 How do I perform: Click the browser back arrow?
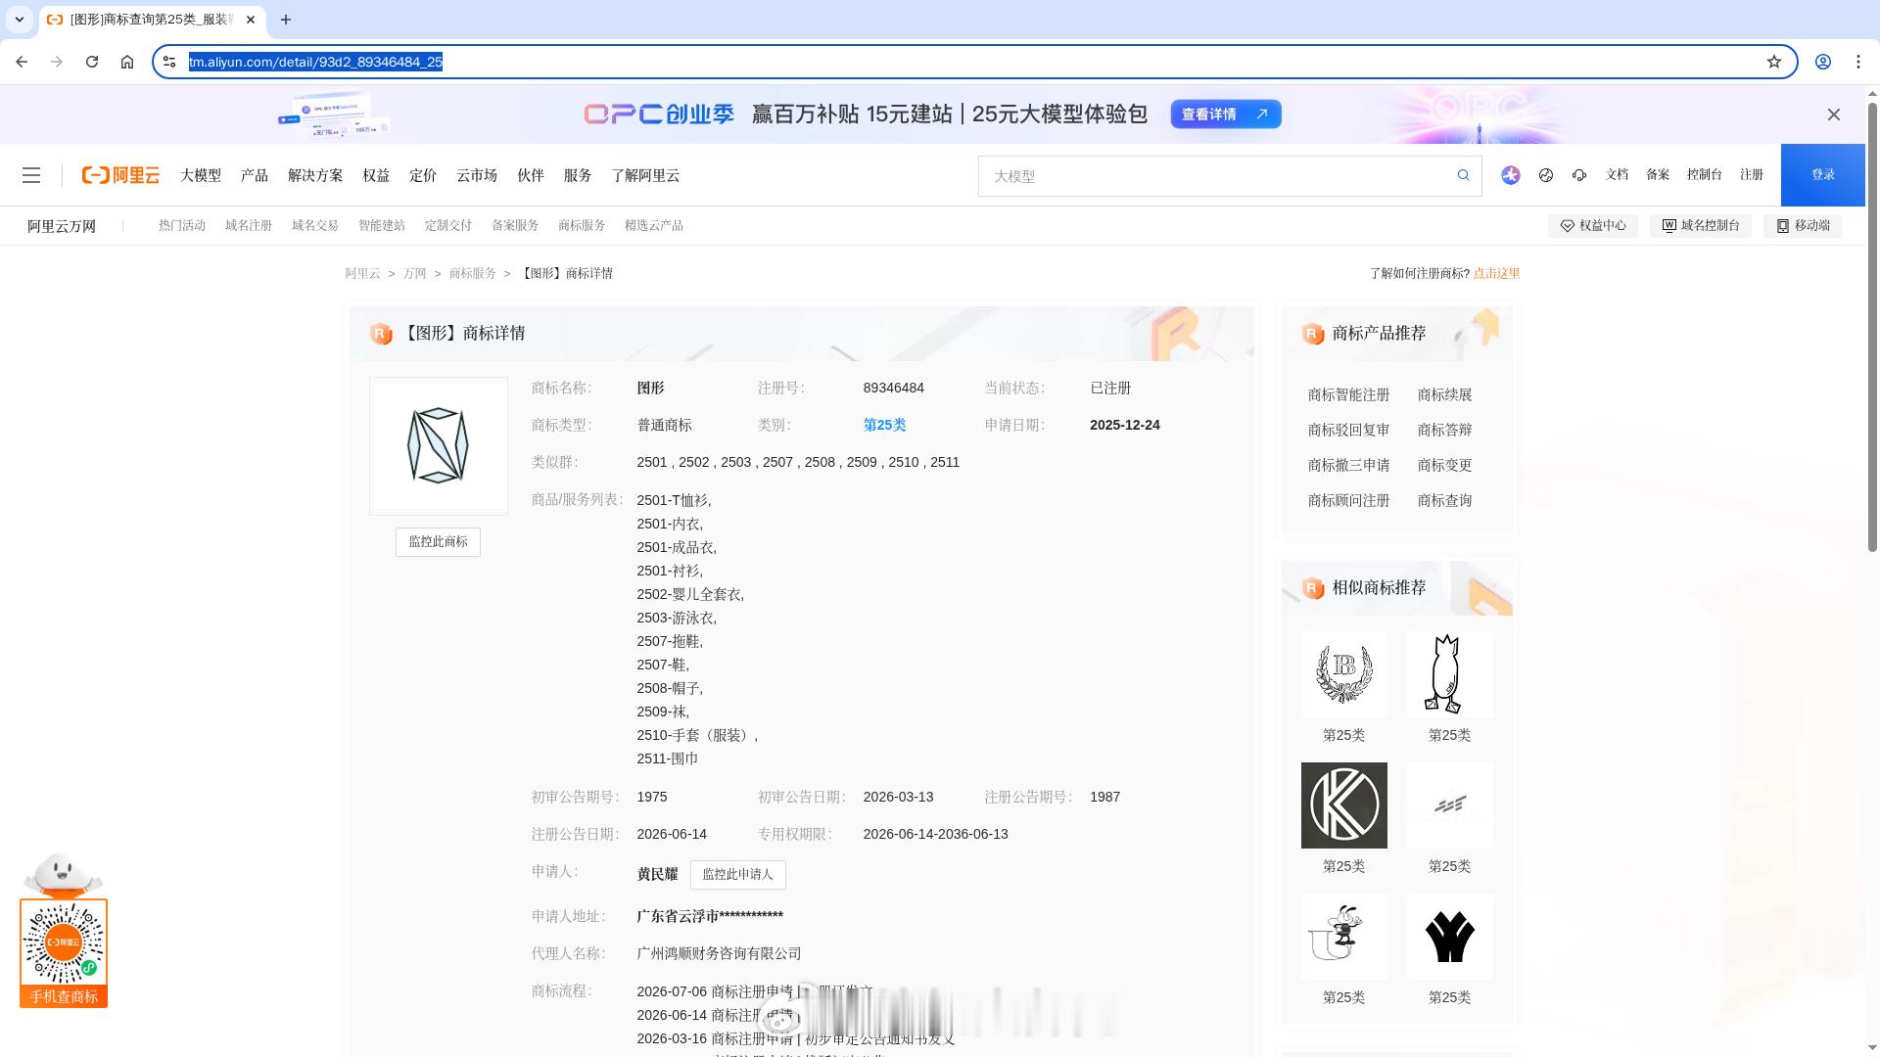coord(22,62)
